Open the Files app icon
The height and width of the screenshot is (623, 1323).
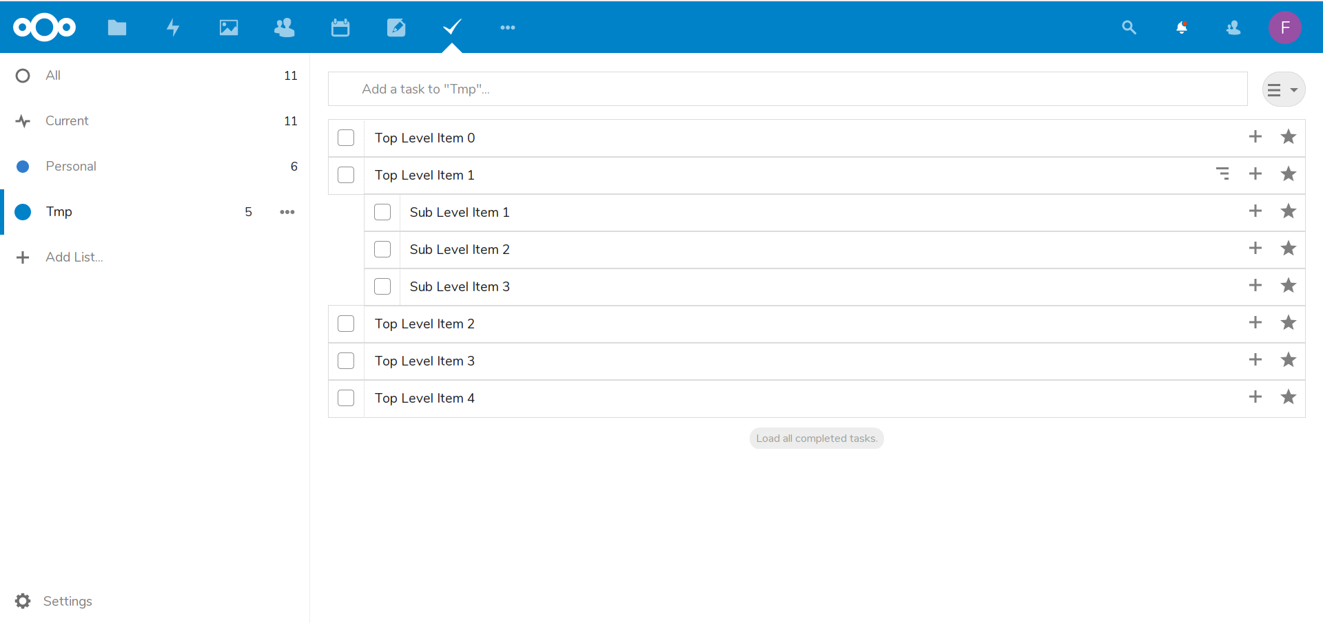click(x=117, y=28)
